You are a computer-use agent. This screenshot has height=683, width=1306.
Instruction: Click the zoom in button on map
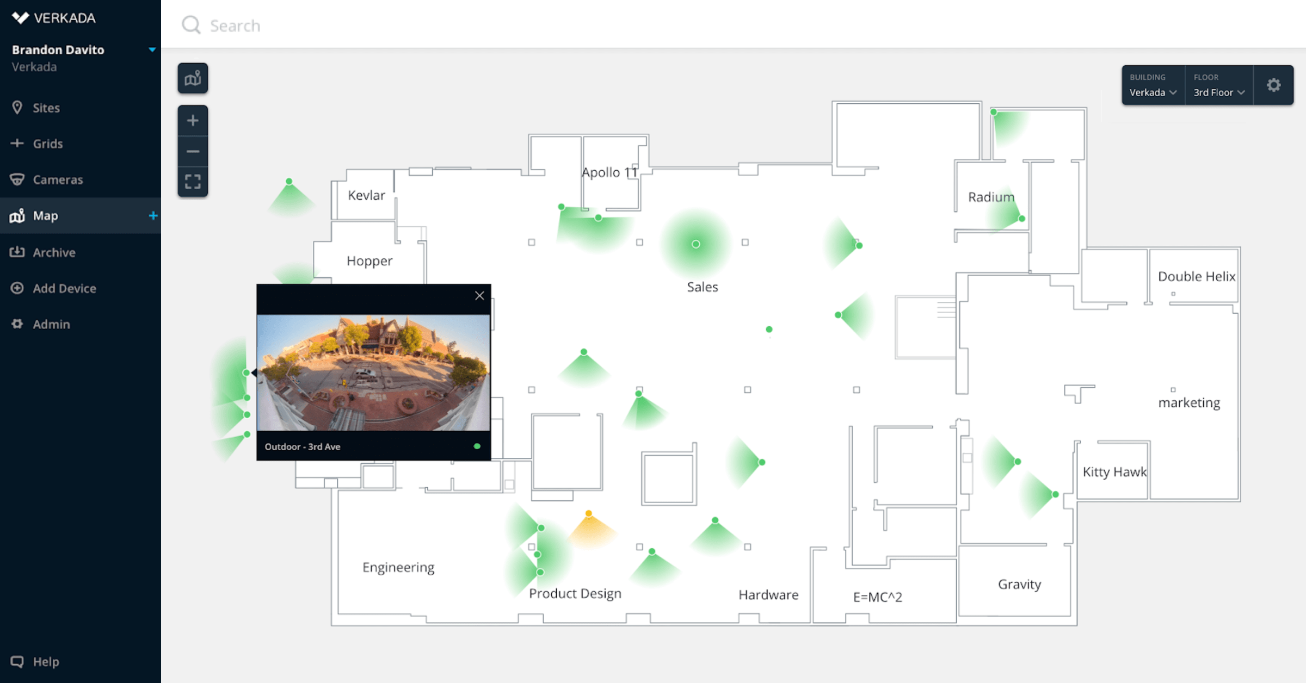pyautogui.click(x=193, y=119)
